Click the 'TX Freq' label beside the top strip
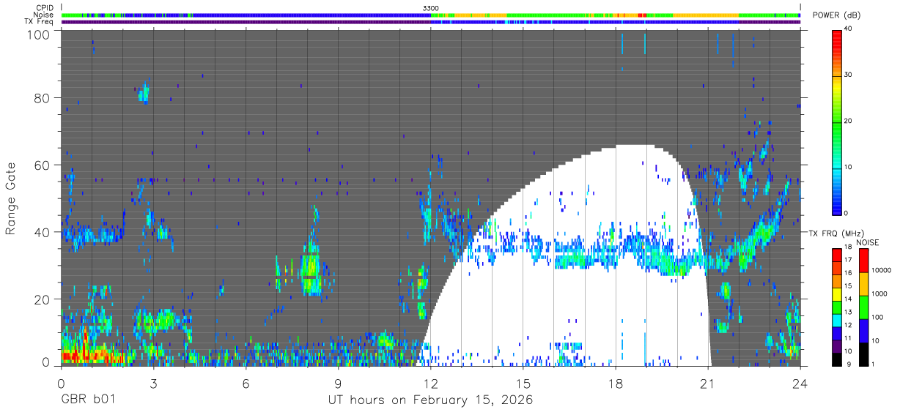This screenshot has height=415, width=900. (39, 21)
